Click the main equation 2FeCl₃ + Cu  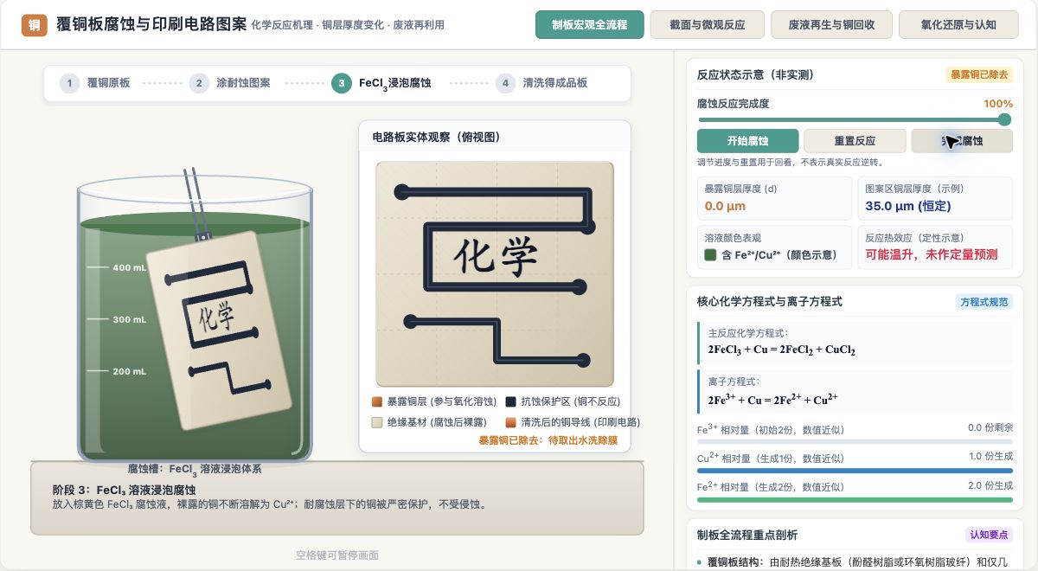click(782, 350)
